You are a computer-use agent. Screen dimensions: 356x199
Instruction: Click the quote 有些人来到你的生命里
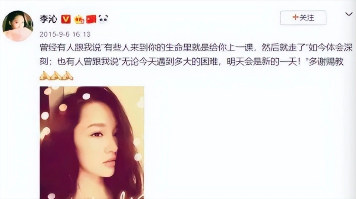click(x=146, y=48)
